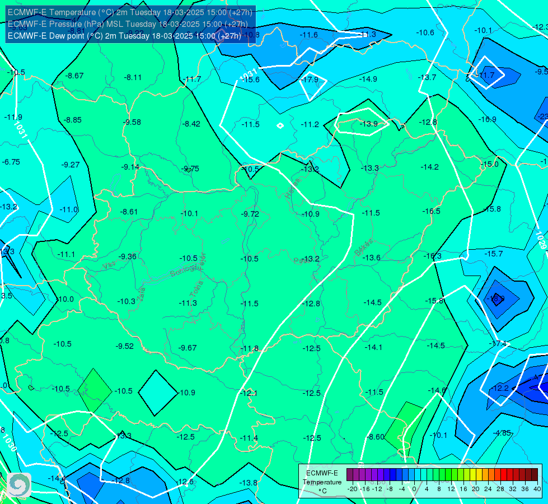Click the dew point value -9.36

tap(127, 256)
